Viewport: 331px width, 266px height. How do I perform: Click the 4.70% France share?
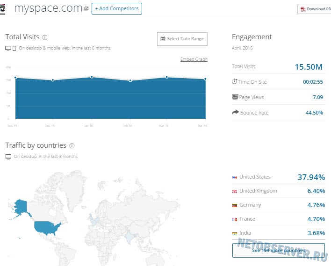pos(316,219)
